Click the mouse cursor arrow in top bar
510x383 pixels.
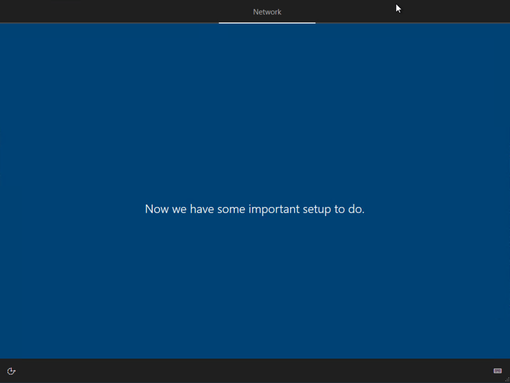click(x=398, y=8)
